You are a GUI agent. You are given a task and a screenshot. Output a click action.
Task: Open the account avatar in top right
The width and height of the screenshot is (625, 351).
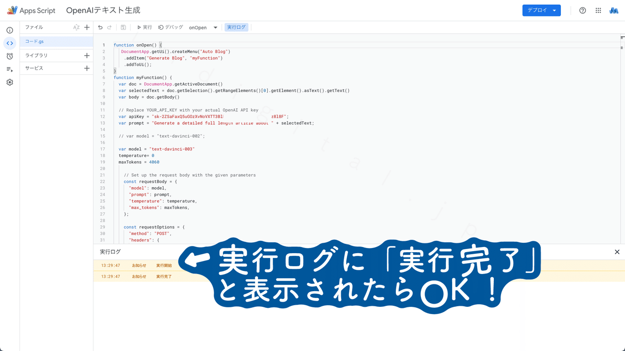point(614,10)
